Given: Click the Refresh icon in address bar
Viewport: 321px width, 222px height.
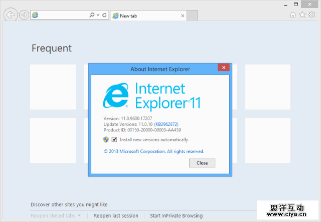Looking at the screenshot, I should pyautogui.click(x=104, y=15).
